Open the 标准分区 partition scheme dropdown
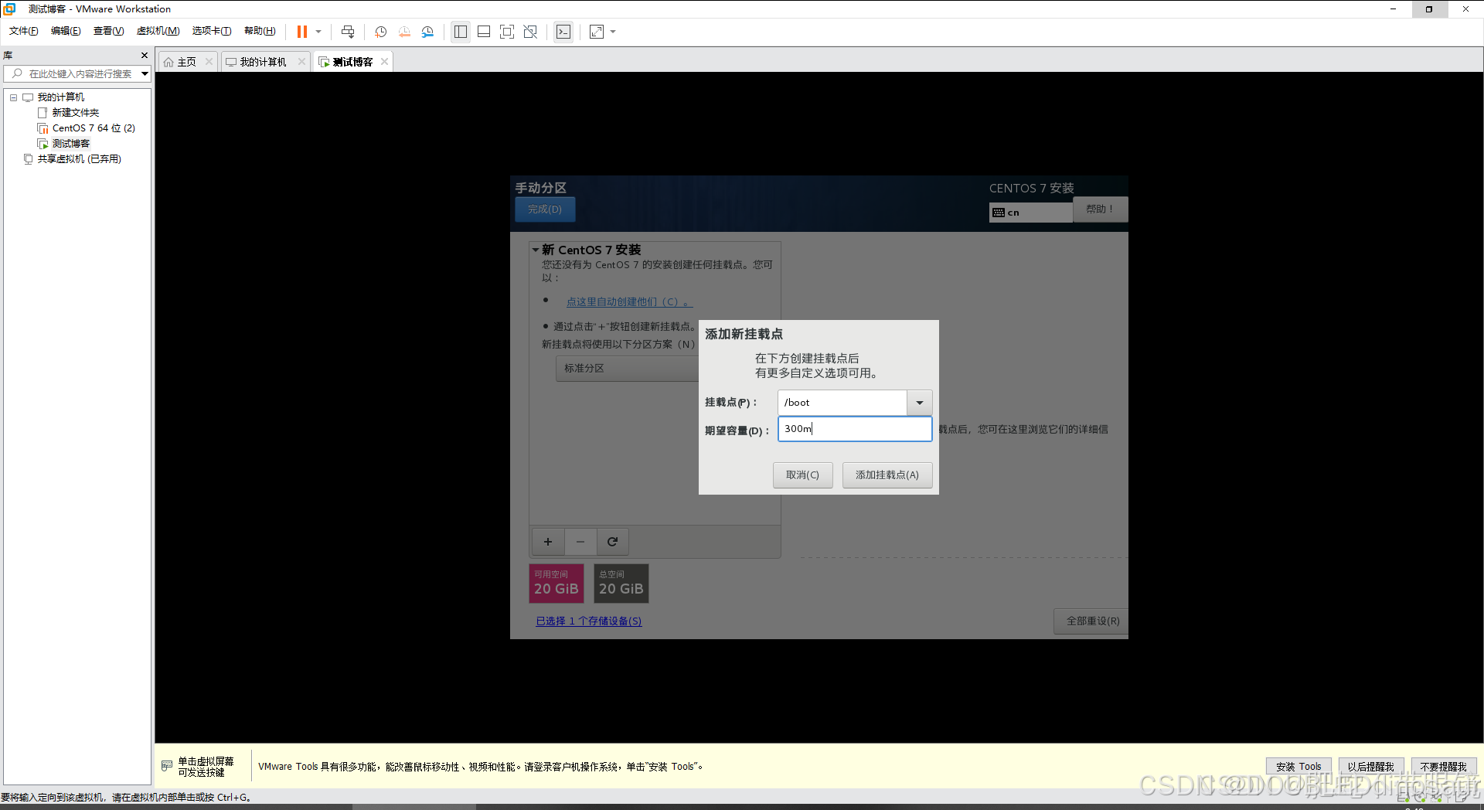 pyautogui.click(x=627, y=369)
